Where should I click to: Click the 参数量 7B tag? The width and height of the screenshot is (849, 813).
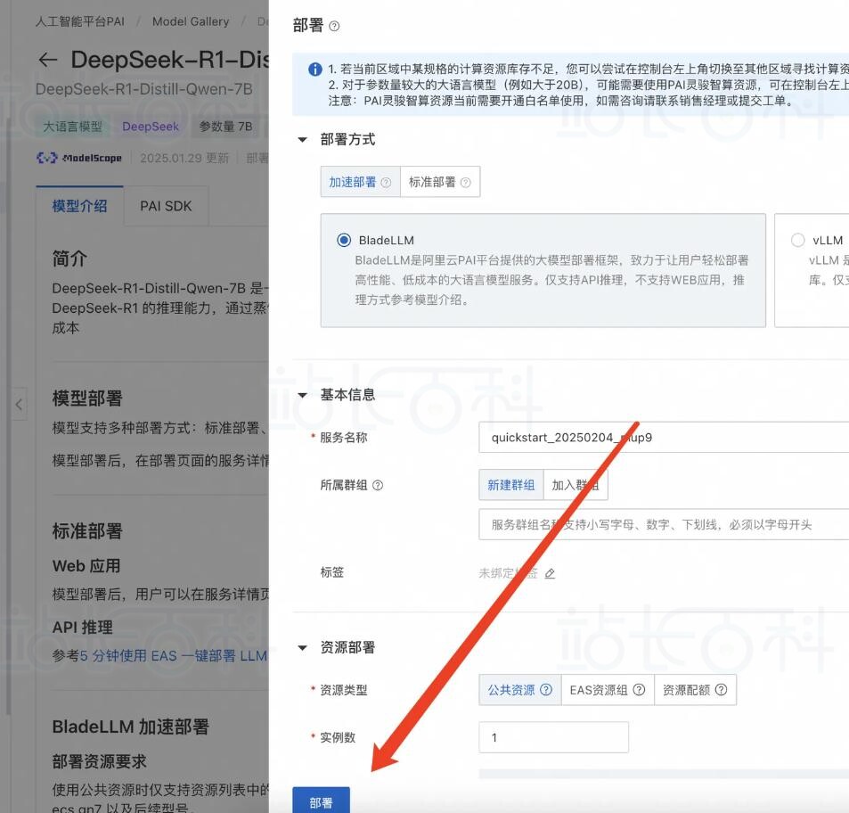click(x=225, y=127)
